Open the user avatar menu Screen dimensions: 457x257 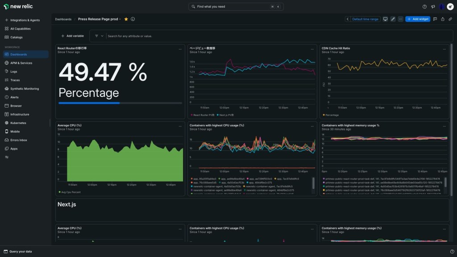click(442, 6)
